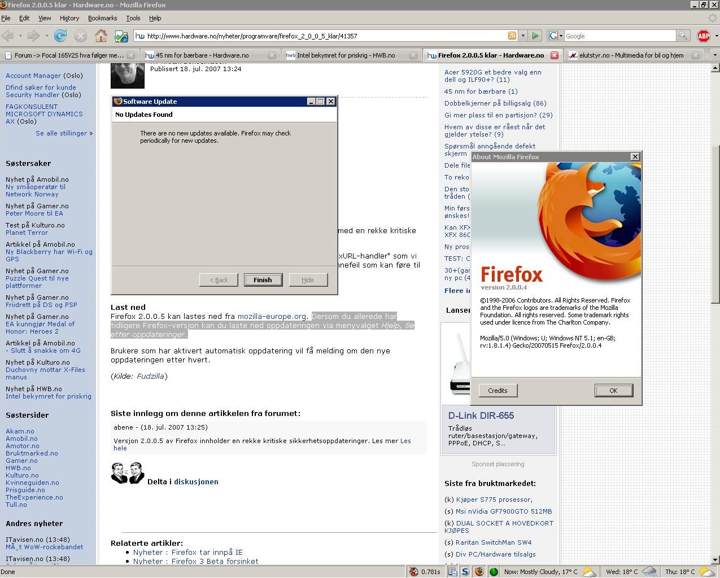Viewport: 720px width, 578px height.
Task: Click the Stop loading icon
Action: pyautogui.click(x=81, y=36)
